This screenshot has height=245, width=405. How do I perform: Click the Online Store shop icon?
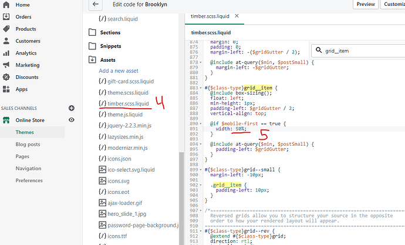6,120
